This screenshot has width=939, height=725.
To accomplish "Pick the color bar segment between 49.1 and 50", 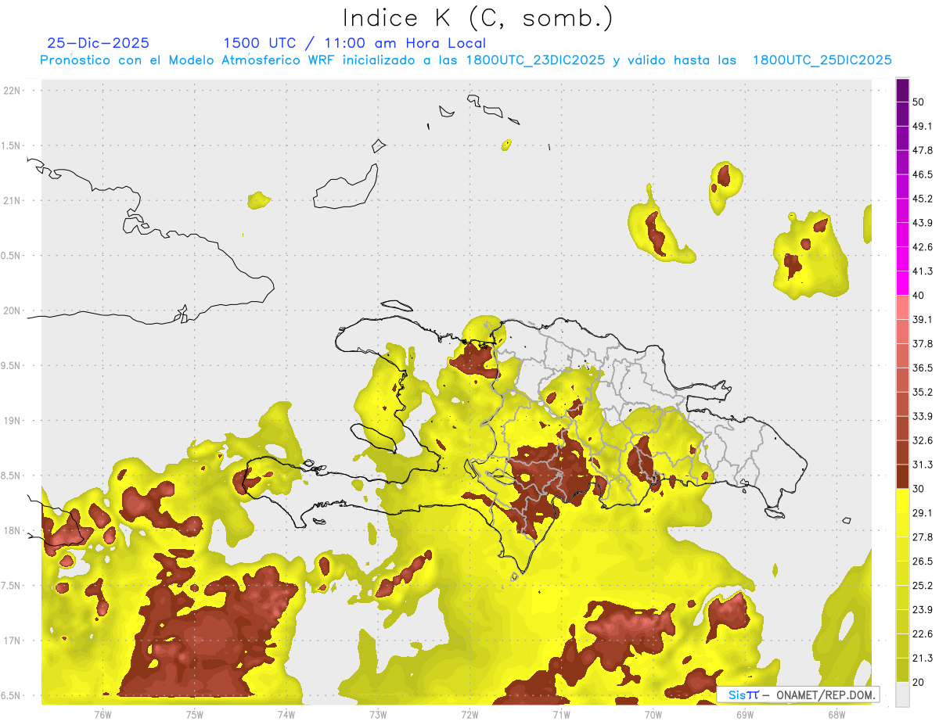I will 903,114.
